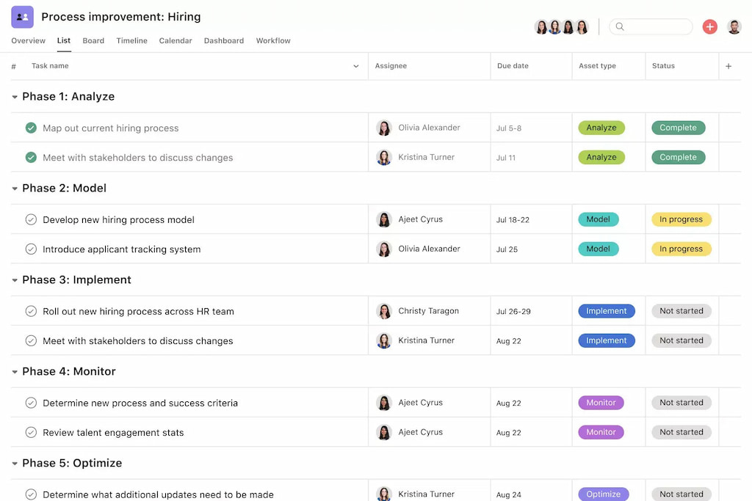The width and height of the screenshot is (752, 501).
Task: Open the Task name sort dropdown
Action: coord(356,66)
